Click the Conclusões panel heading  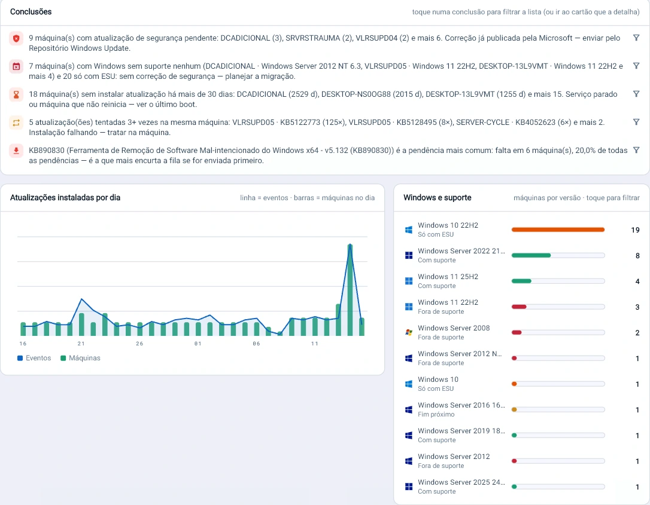click(31, 12)
